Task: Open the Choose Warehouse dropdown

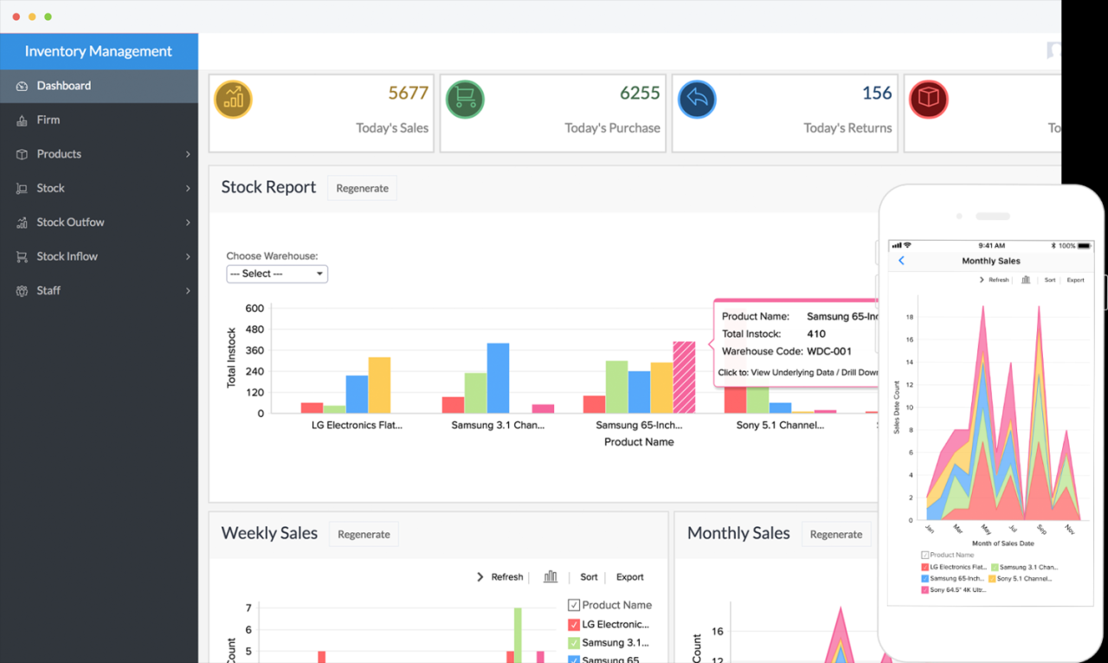Action: (277, 274)
